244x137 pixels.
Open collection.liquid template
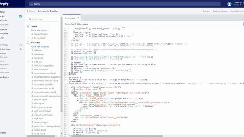[39, 69]
